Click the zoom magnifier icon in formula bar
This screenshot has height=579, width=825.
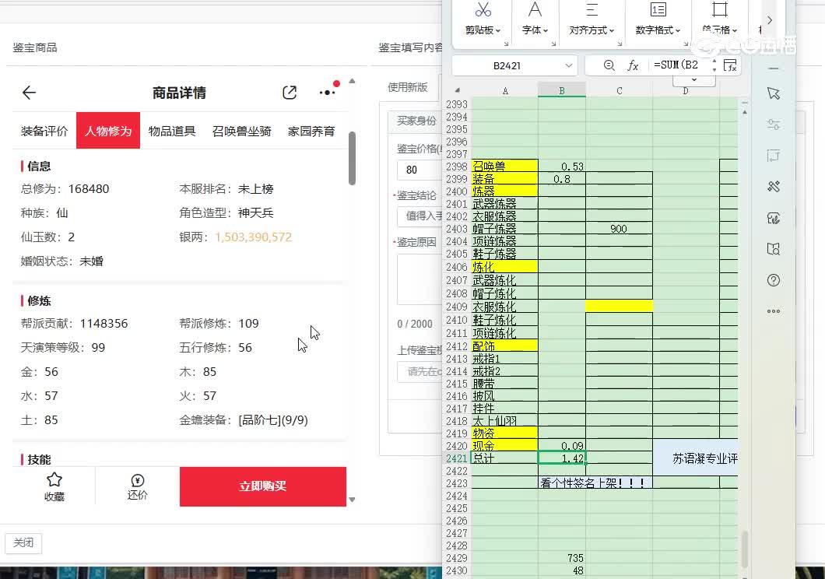[x=609, y=65]
